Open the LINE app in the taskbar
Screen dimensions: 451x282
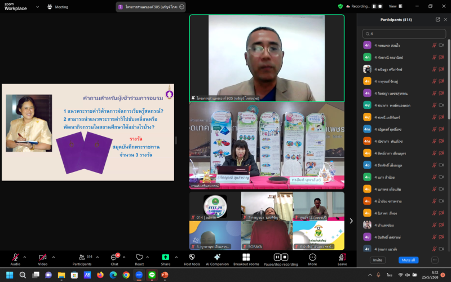point(152,275)
